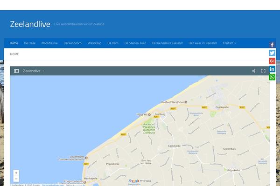
Task: Click the Hoge Hil map marker
Action: click(149, 115)
